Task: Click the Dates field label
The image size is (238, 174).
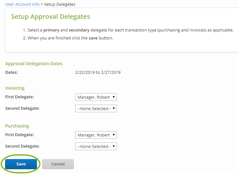Action: (x=11, y=72)
